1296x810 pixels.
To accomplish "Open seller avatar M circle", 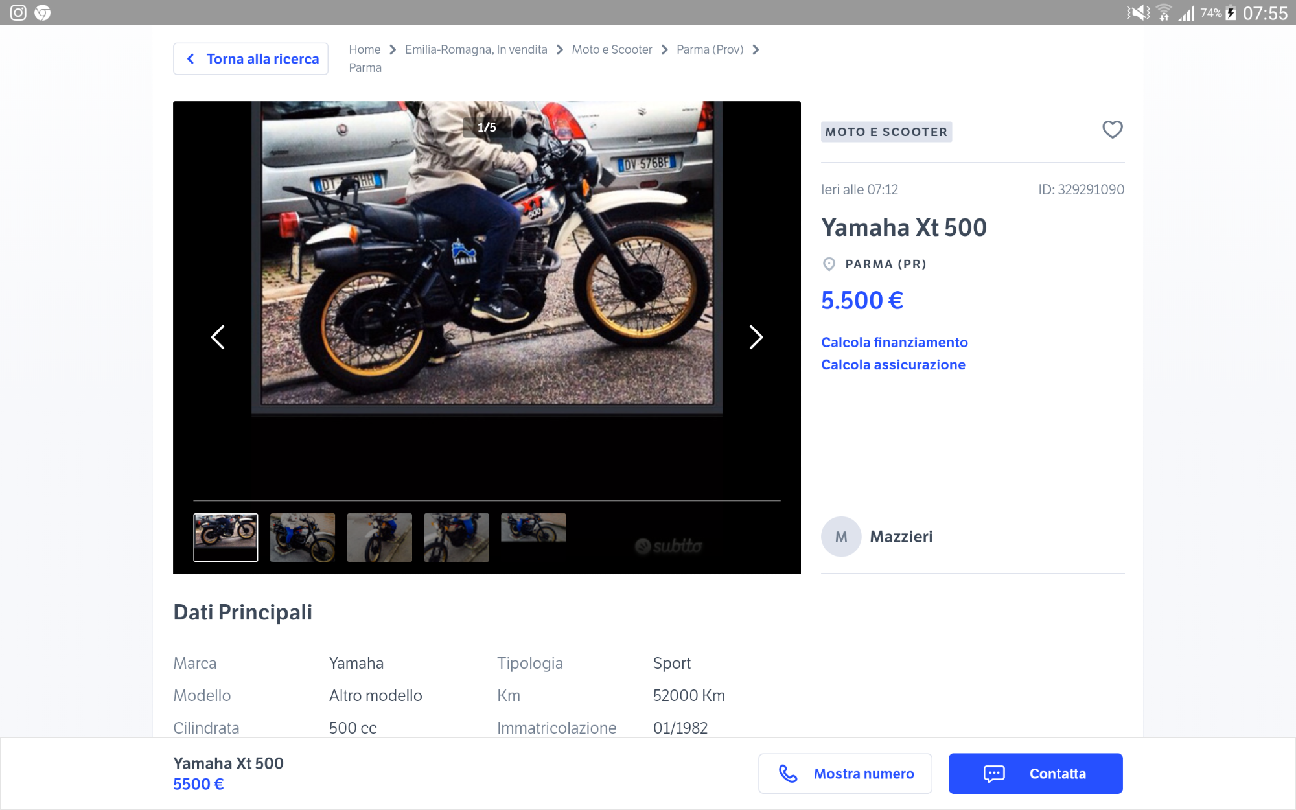I will pos(840,537).
